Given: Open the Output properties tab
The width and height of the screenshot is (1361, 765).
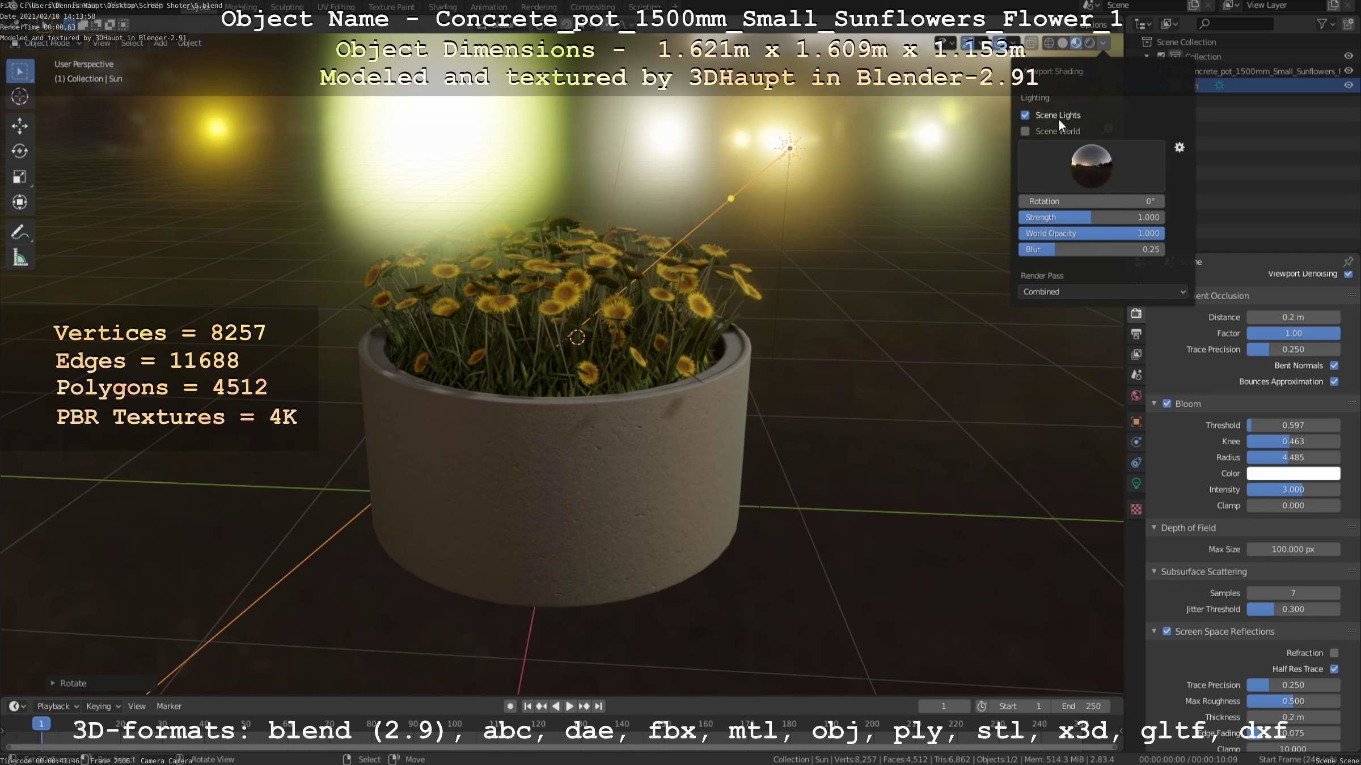Looking at the screenshot, I should pyautogui.click(x=1136, y=334).
